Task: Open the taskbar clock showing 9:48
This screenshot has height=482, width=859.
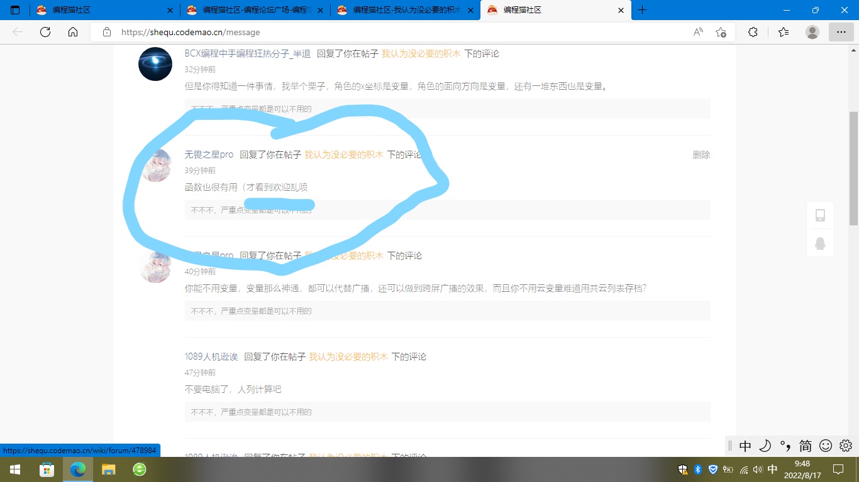Action: (802, 469)
